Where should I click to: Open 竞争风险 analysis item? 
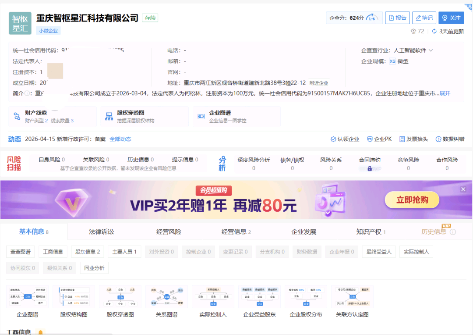pos(408,164)
